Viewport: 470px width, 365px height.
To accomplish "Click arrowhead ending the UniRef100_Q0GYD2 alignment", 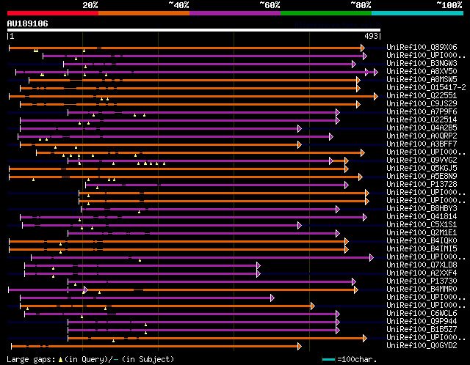I will click(x=299, y=347).
